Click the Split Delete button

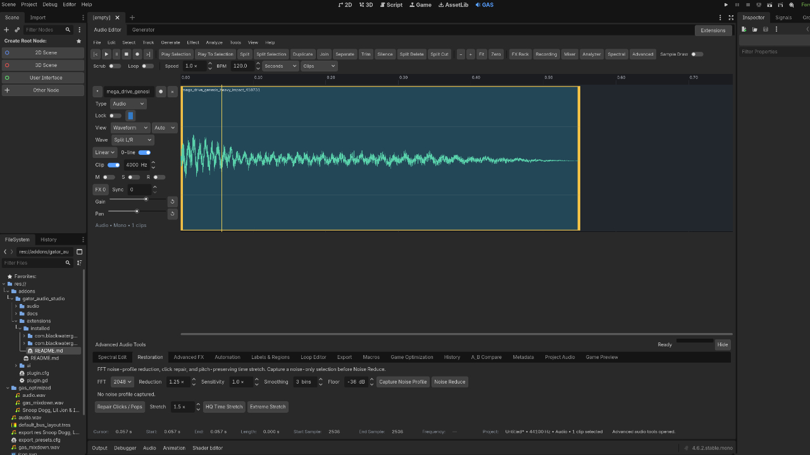point(412,54)
